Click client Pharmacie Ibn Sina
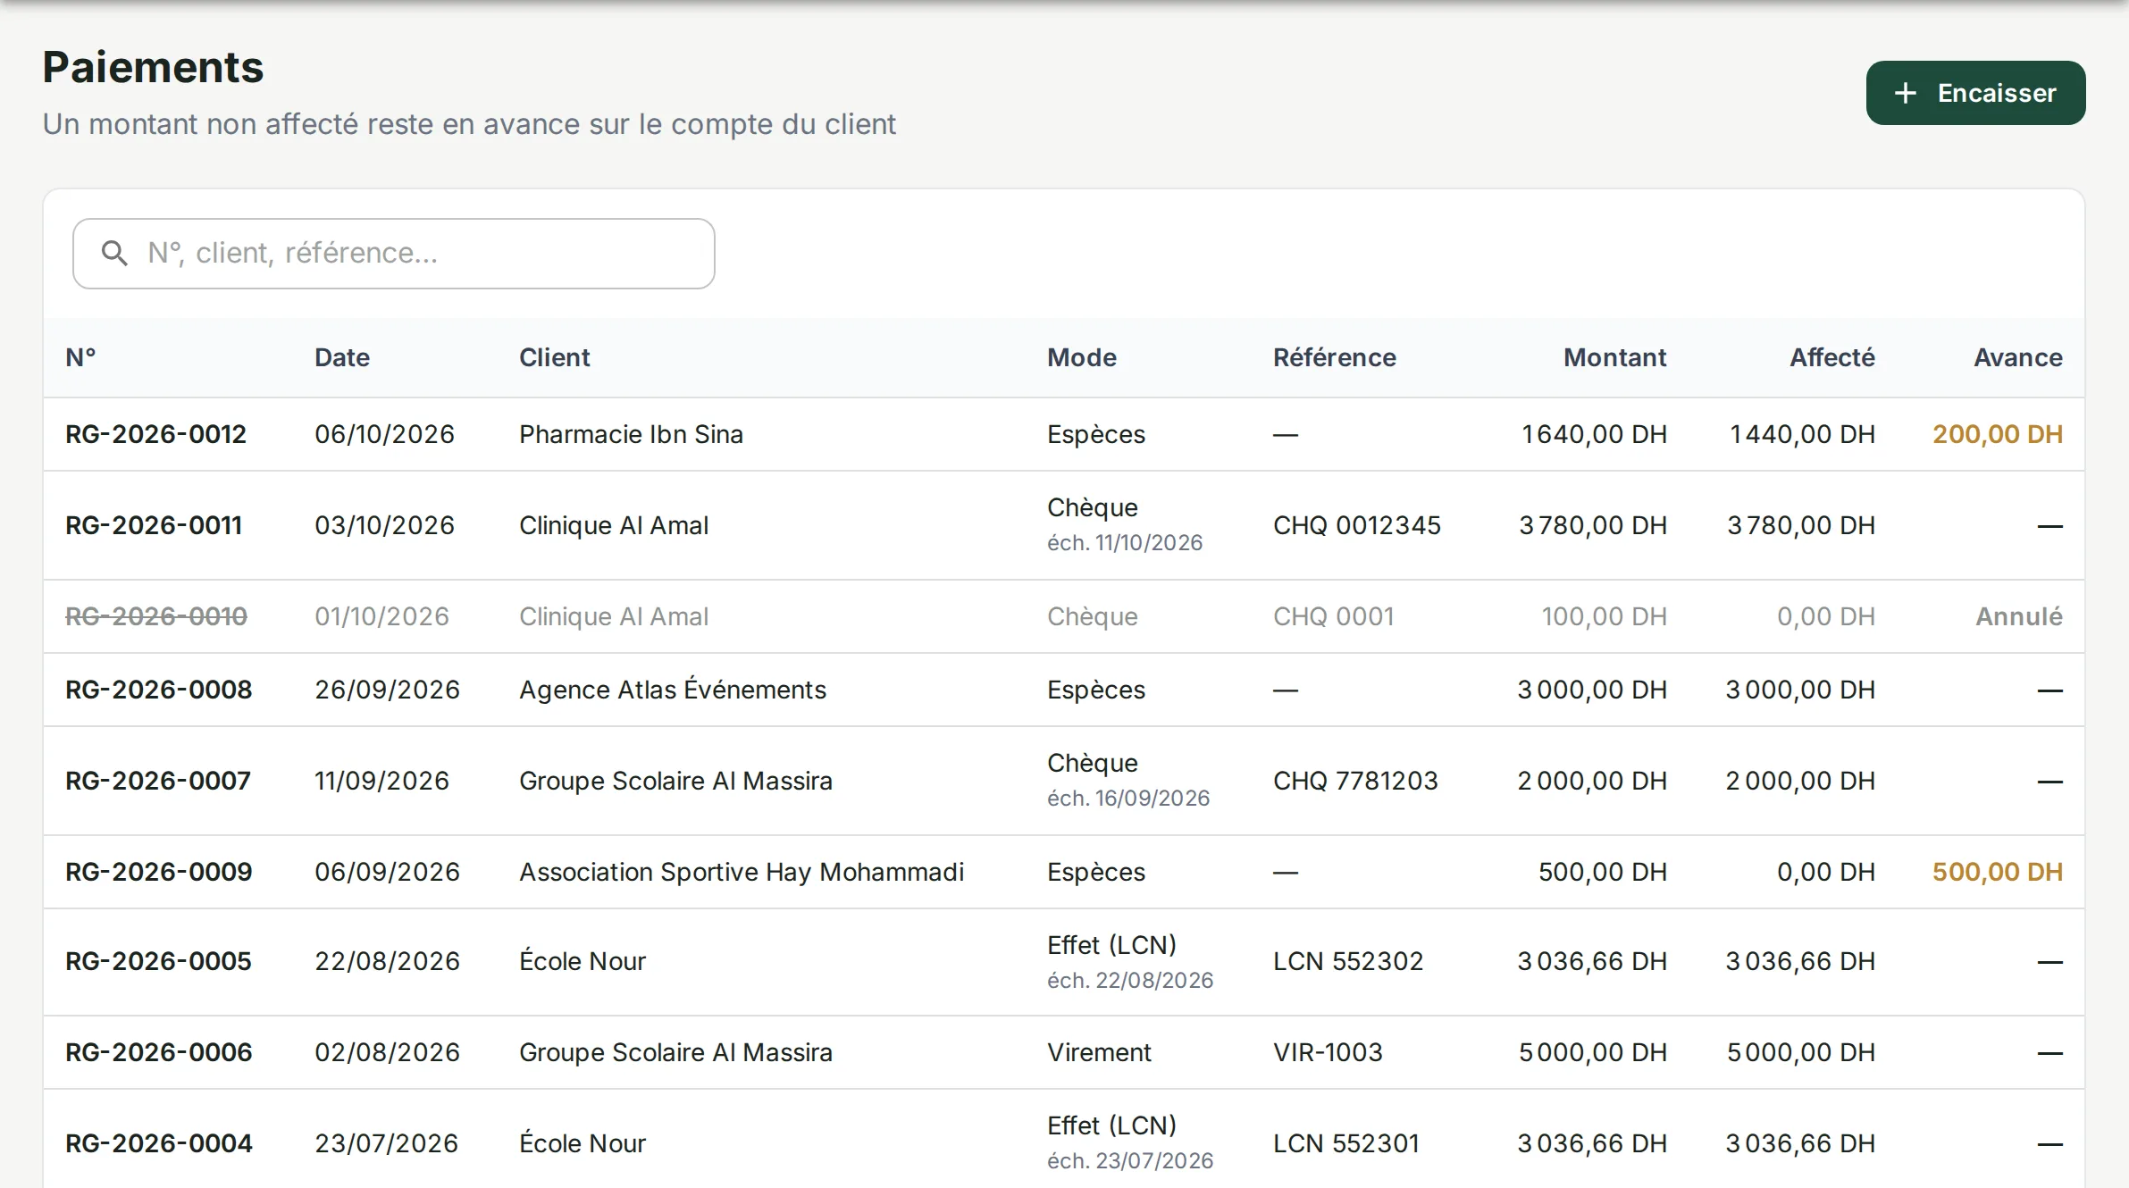 click(631, 434)
